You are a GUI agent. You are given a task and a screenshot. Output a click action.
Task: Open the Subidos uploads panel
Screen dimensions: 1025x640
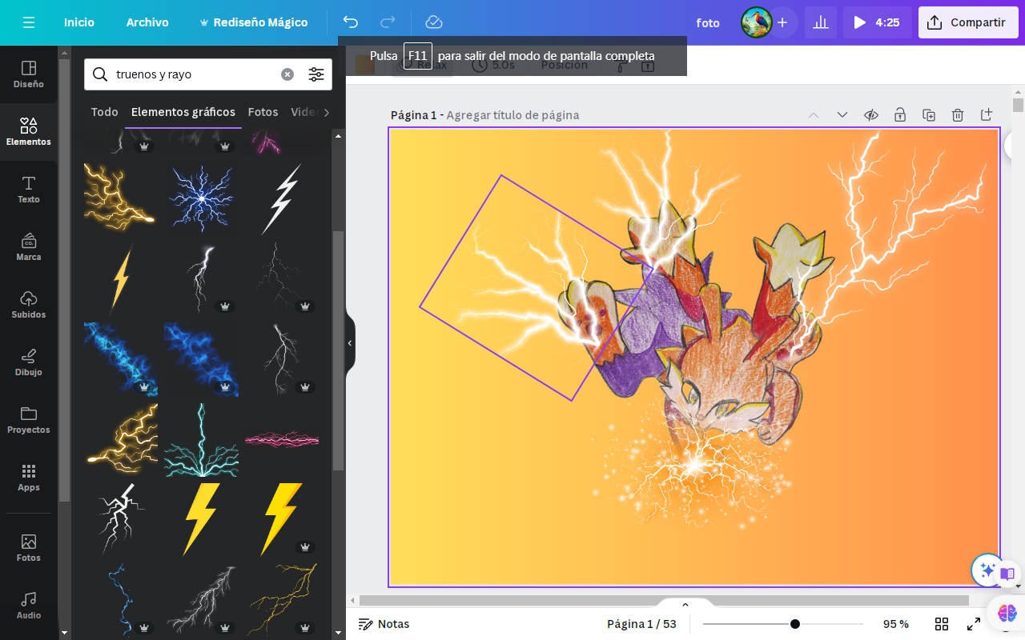[29, 305]
